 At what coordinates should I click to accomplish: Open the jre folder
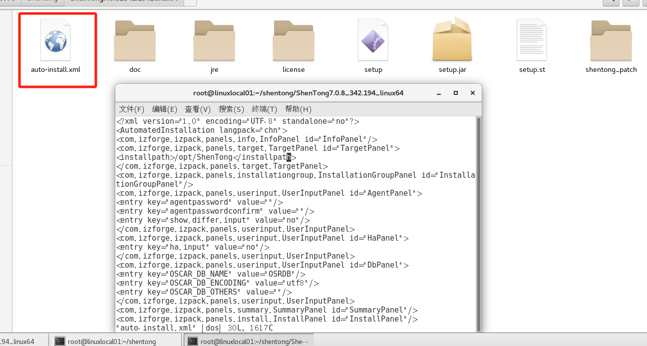click(x=214, y=40)
